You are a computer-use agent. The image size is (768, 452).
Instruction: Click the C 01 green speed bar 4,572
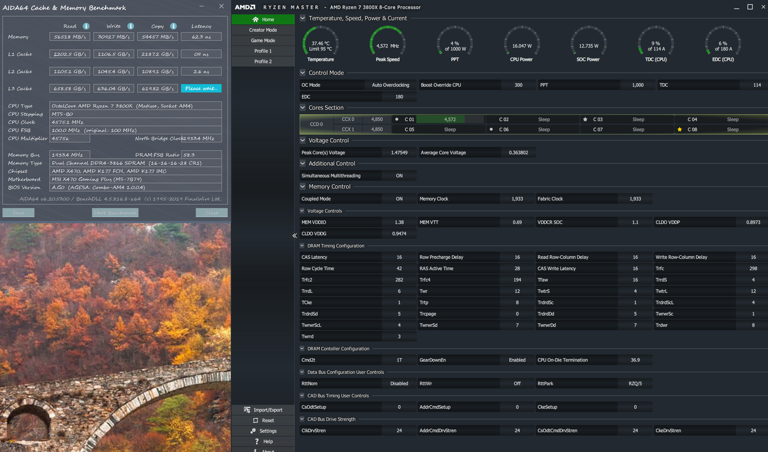click(449, 119)
